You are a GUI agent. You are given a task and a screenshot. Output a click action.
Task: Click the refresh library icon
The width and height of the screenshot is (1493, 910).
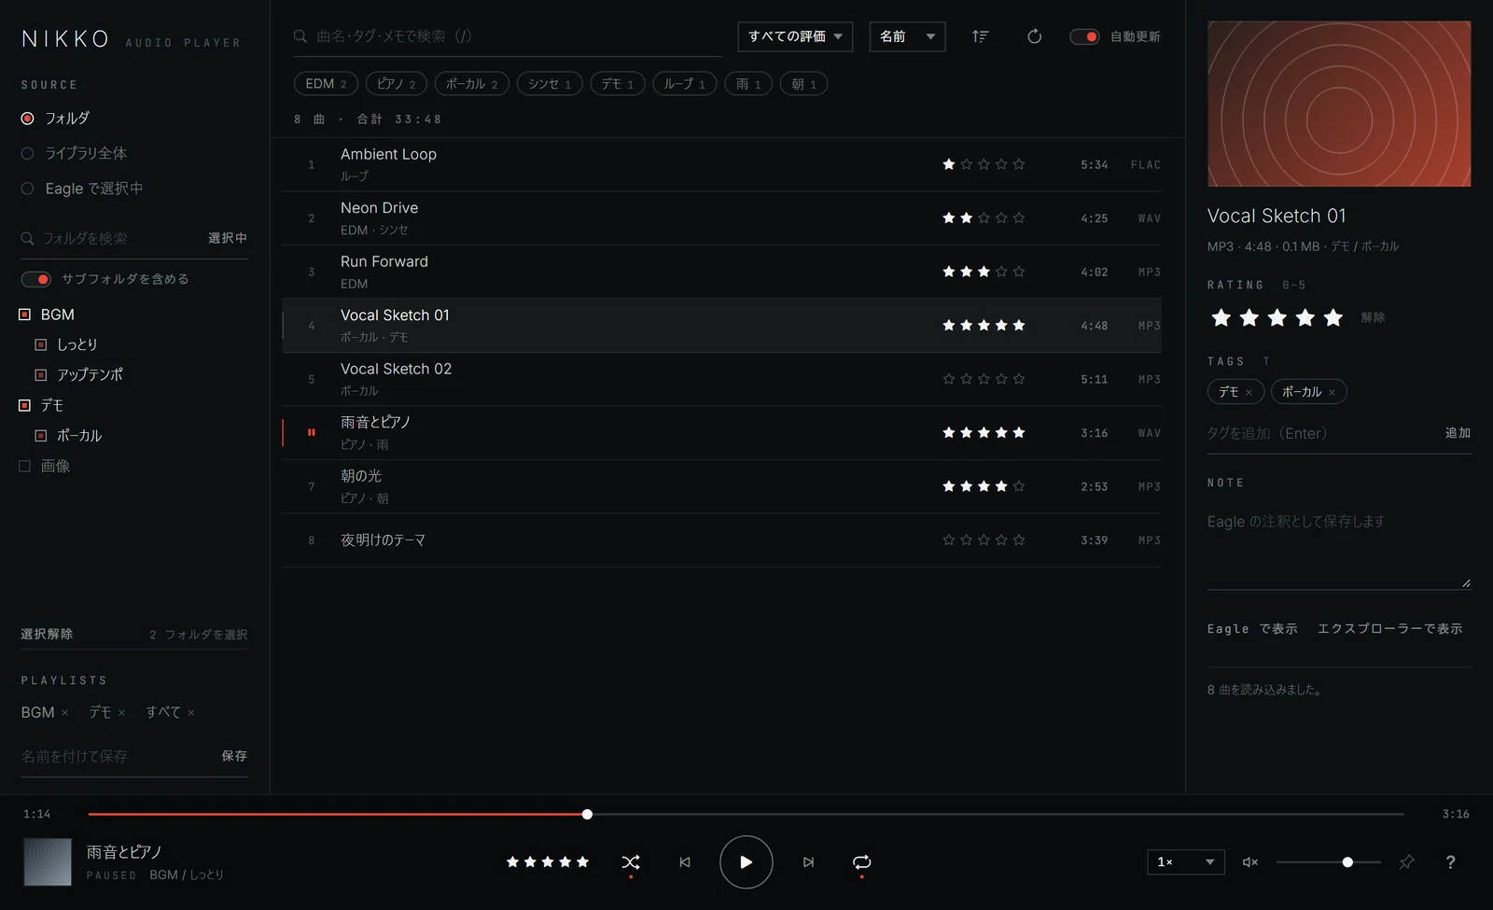1034,36
